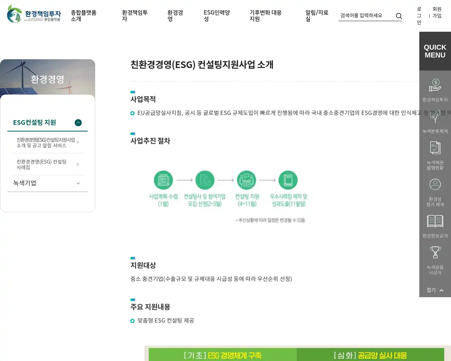
Task: Open the 알림/자료실 menu
Action: click(316, 16)
